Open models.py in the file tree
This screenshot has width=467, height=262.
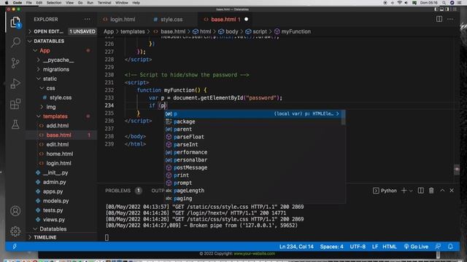pyautogui.click(x=55, y=201)
